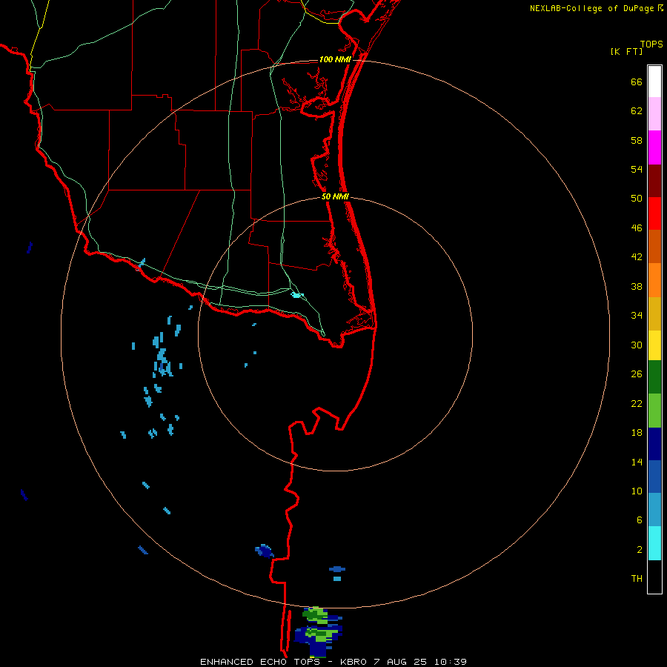The height and width of the screenshot is (667, 667).
Task: Click the '[K FT]' units label
Action: [x=626, y=51]
